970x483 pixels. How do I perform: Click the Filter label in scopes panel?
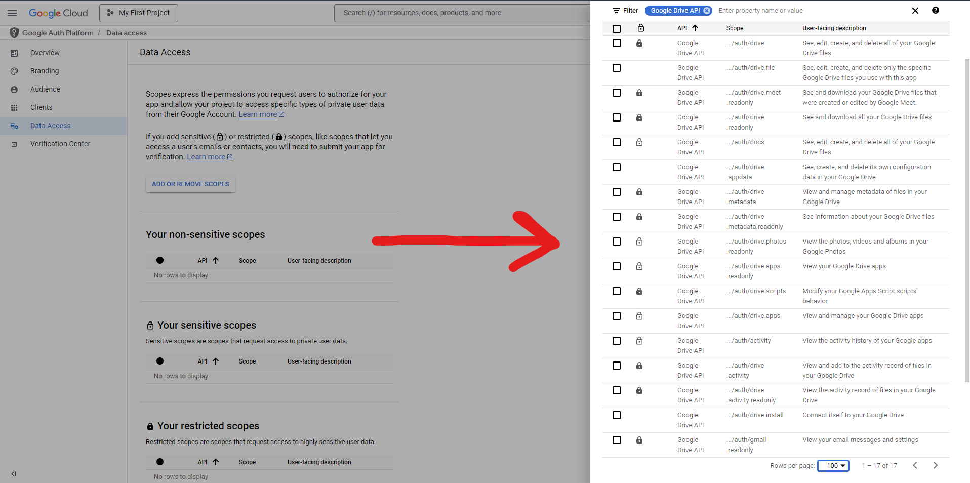630,11
